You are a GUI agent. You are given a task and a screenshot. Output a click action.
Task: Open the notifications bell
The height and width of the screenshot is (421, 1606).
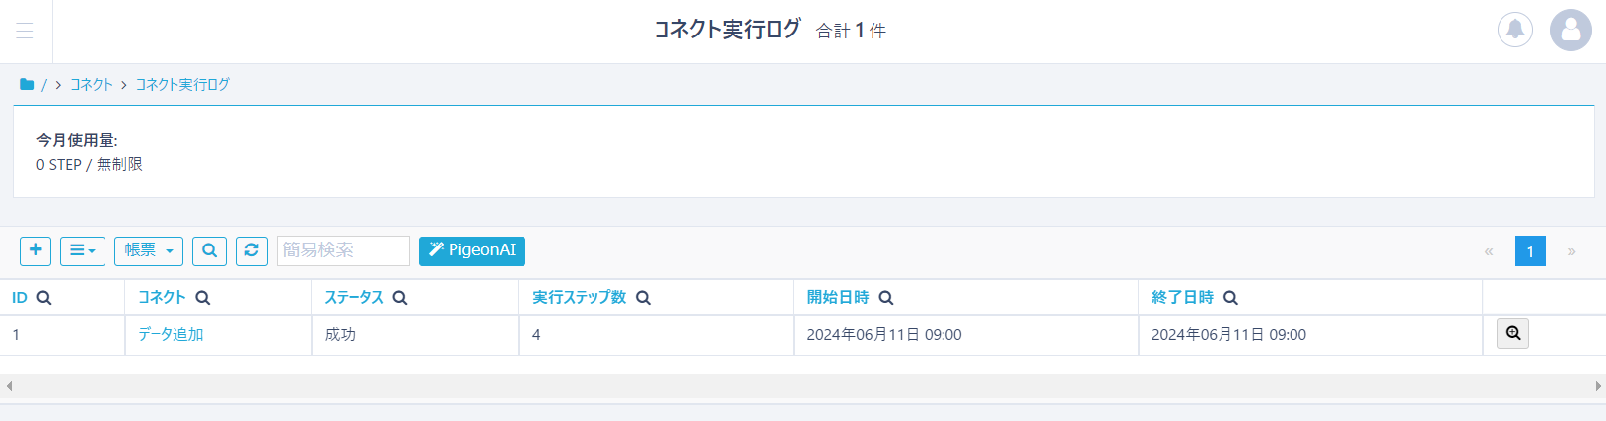tap(1515, 30)
